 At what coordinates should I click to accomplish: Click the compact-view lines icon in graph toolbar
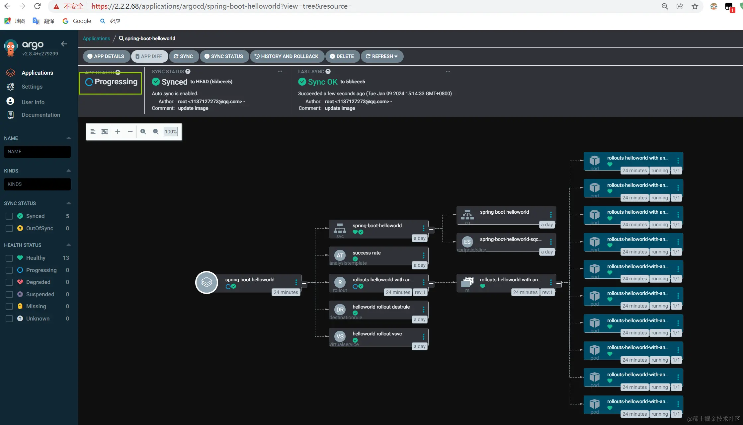point(93,132)
